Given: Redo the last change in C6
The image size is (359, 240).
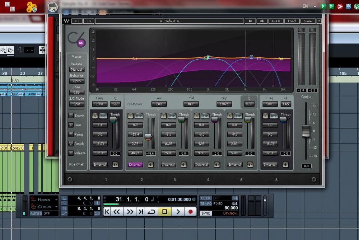Looking at the screenshot, I should pyautogui.click(x=89, y=21).
